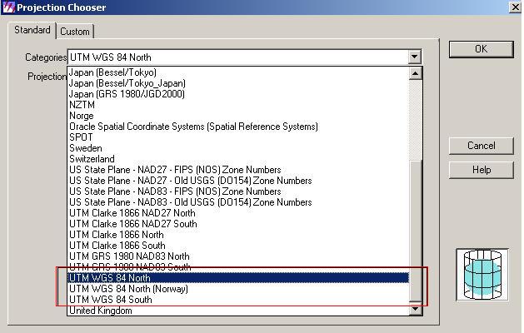Choose Norge from the list

coord(238,116)
